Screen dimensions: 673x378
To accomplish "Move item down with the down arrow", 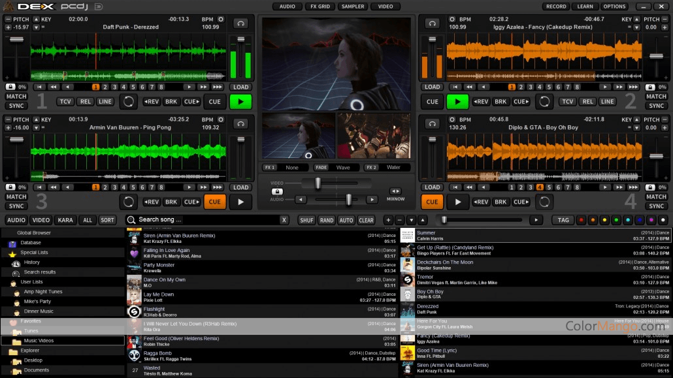I will tap(411, 220).
